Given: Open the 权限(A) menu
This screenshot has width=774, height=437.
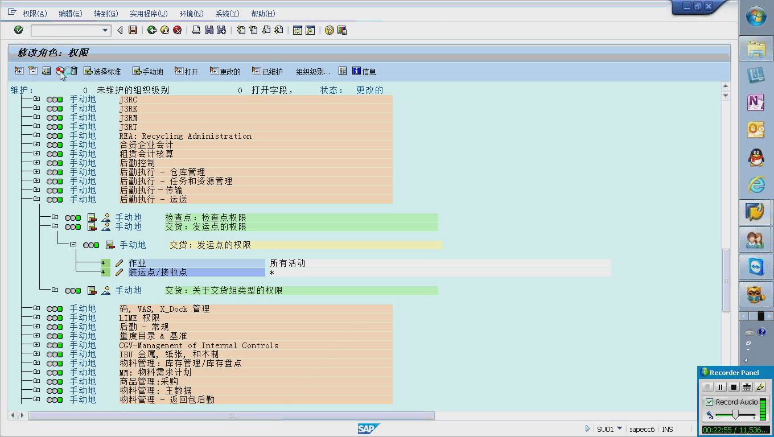Looking at the screenshot, I should click(35, 14).
